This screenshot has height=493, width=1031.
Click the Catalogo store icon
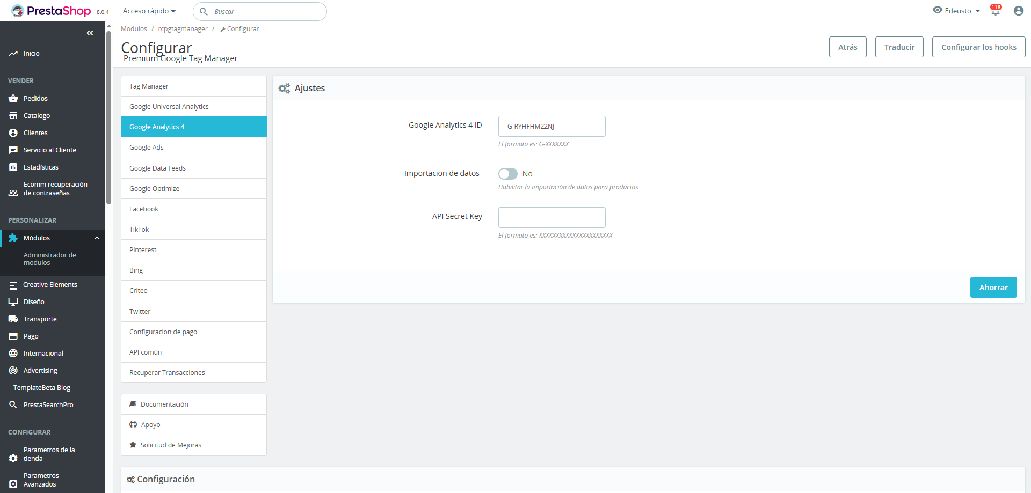pyautogui.click(x=13, y=116)
